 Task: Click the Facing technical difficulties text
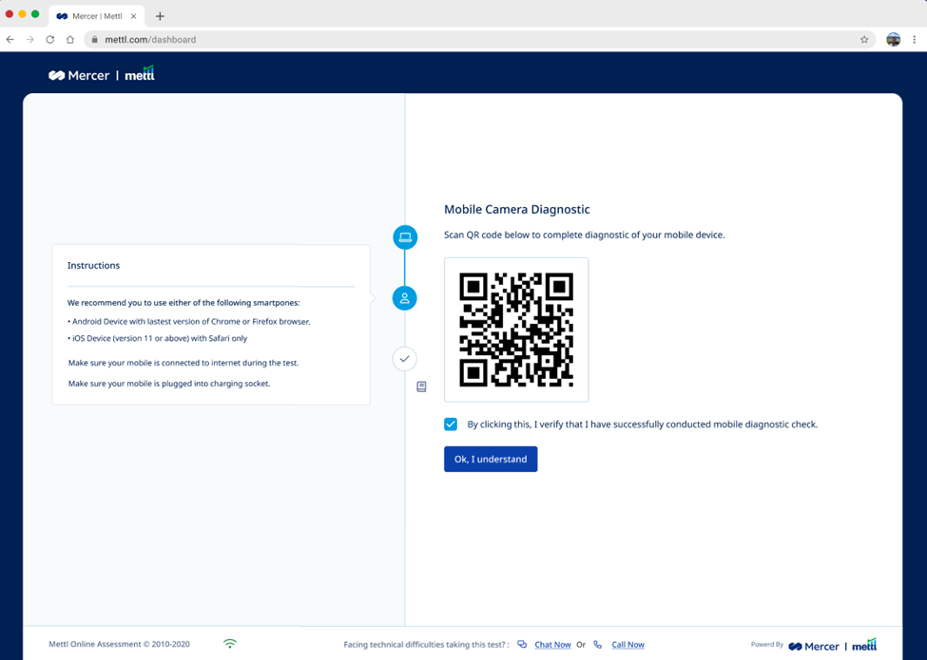coord(426,644)
